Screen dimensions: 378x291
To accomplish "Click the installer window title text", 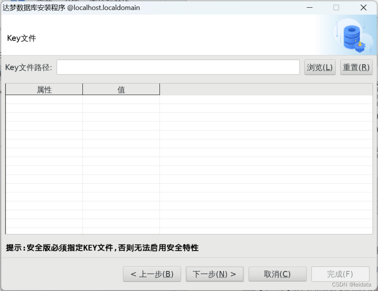I will tap(71, 8).
